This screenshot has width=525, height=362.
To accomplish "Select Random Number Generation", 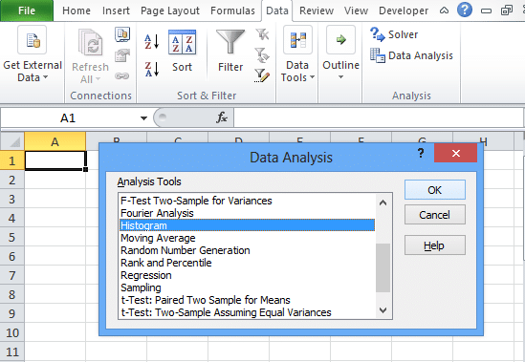I will [247, 250].
